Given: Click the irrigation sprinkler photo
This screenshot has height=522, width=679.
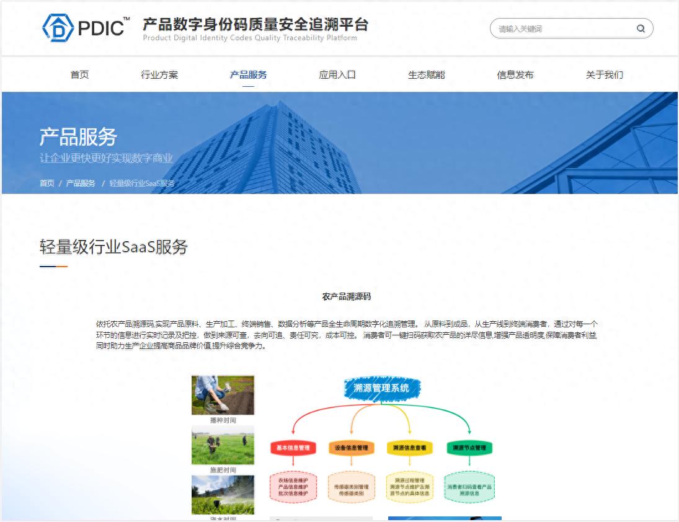Looking at the screenshot, I should click(x=223, y=495).
